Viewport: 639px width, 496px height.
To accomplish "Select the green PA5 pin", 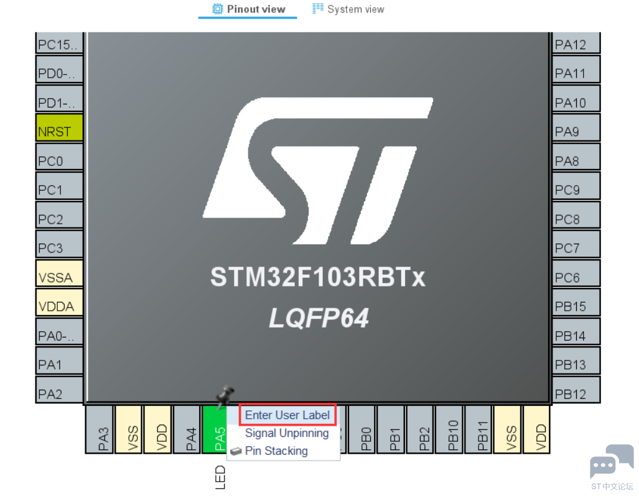I will click(x=216, y=430).
